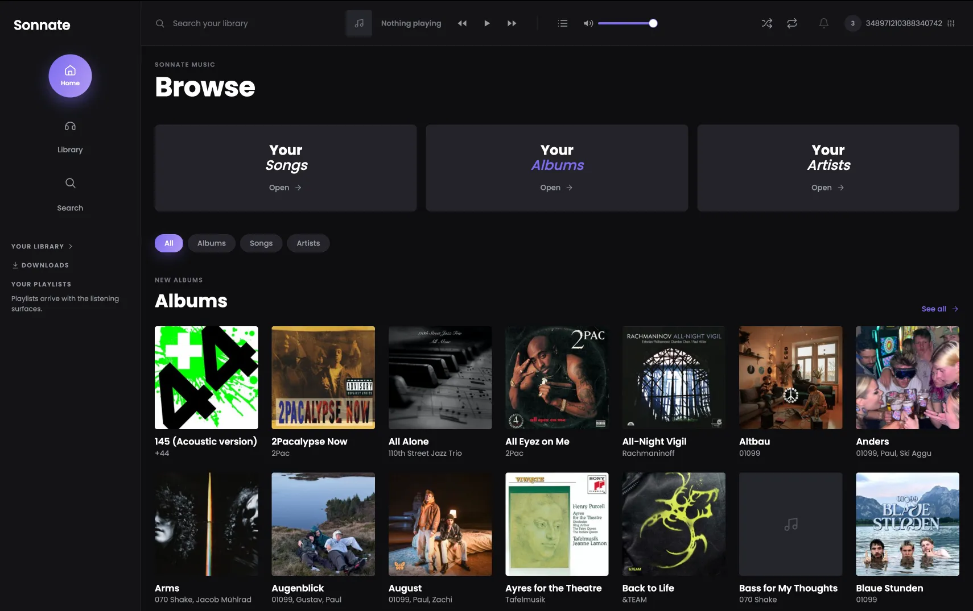Click the search magnifier in the top bar
Image resolution: width=973 pixels, height=611 pixels.
[160, 23]
